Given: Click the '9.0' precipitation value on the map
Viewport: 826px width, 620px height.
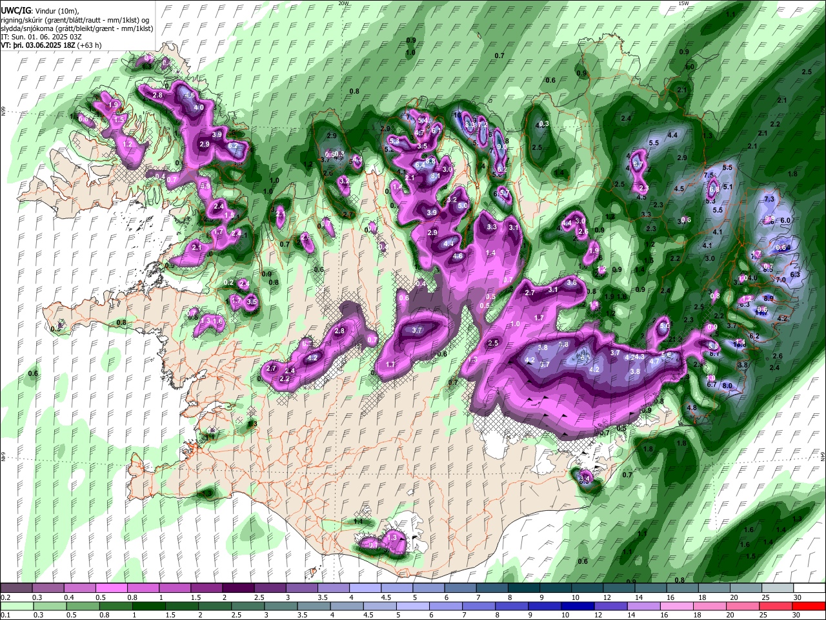Looking at the screenshot, I should pos(501,147).
